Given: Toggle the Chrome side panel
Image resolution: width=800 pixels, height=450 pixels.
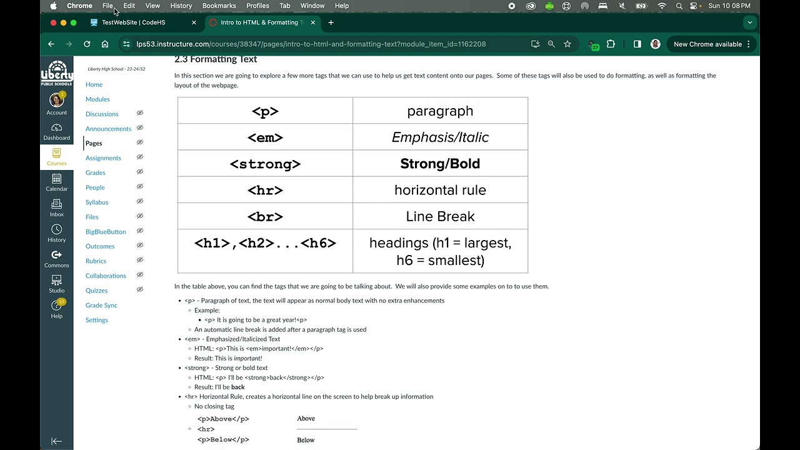Looking at the screenshot, I should pos(637,44).
